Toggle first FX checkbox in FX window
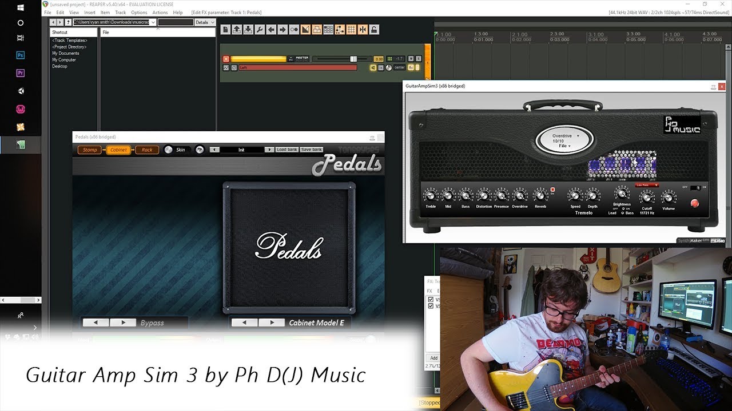Screen dimensions: 732x411 [x=431, y=299]
